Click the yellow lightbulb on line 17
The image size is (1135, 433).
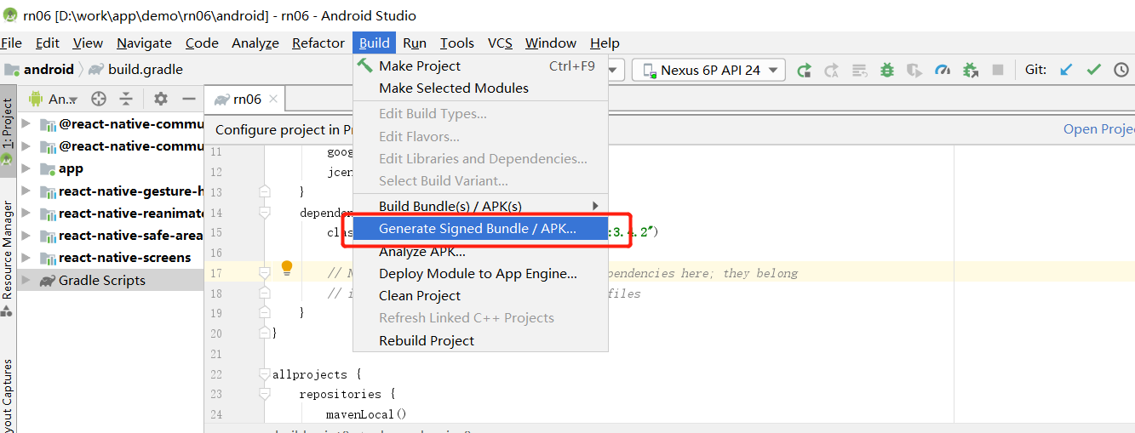[x=287, y=268]
